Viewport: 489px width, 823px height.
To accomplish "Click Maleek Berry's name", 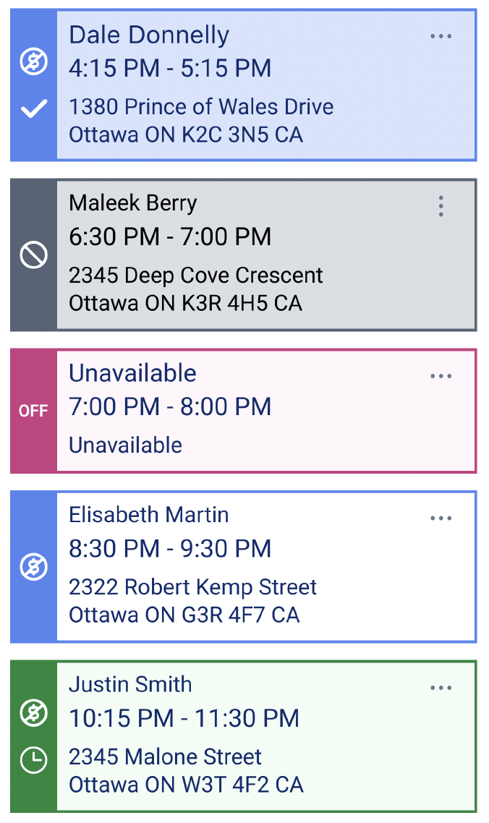I will click(x=133, y=203).
